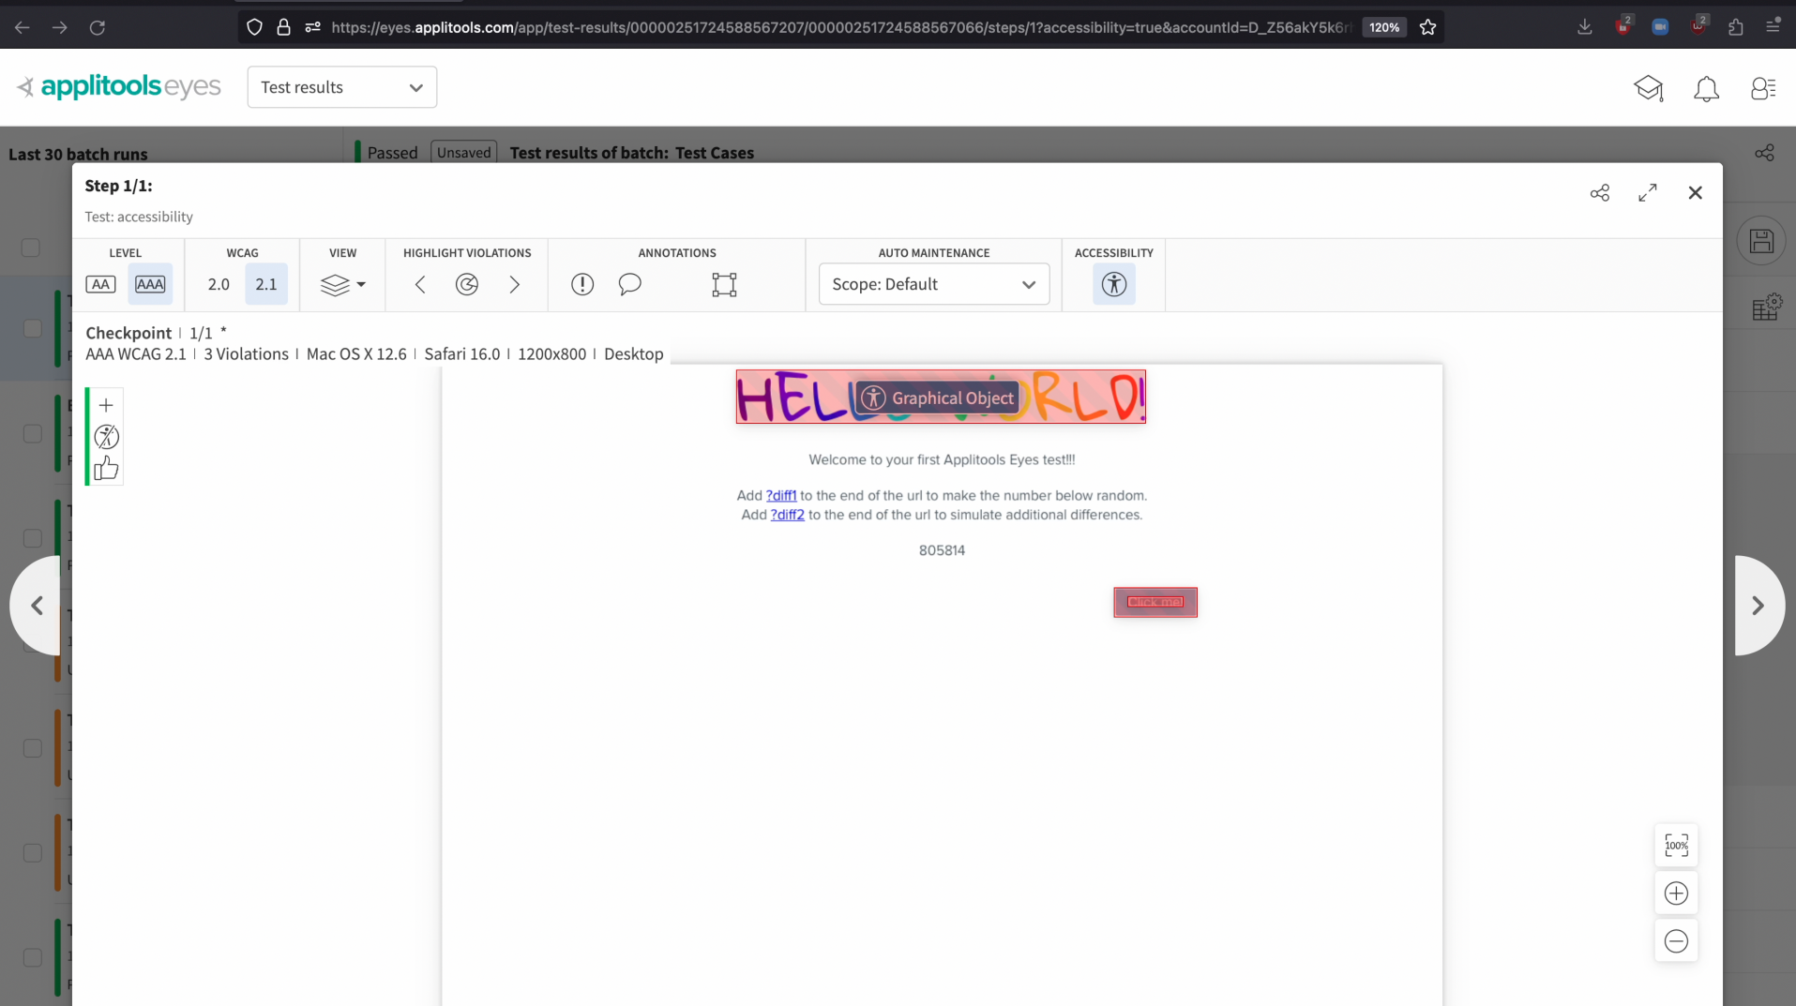Click the save icon on right sidebar

(x=1761, y=241)
